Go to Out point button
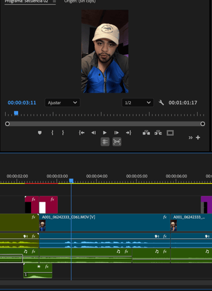Viewport: 212px width, 291px height. (128, 133)
